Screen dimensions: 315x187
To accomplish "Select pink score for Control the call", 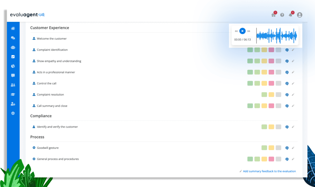I will coord(271,83).
